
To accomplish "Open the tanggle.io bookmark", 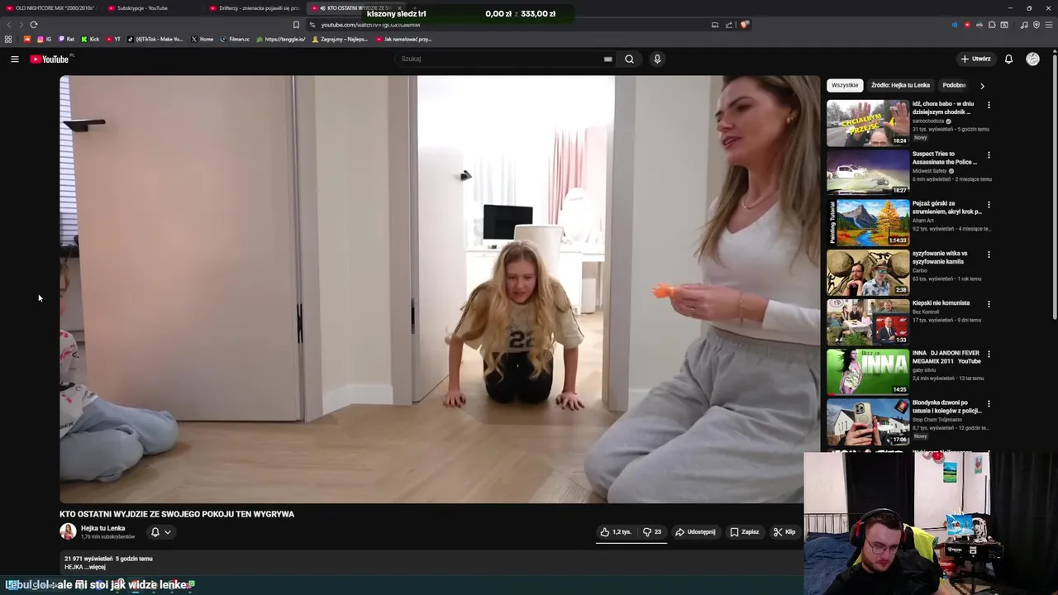I will point(281,39).
